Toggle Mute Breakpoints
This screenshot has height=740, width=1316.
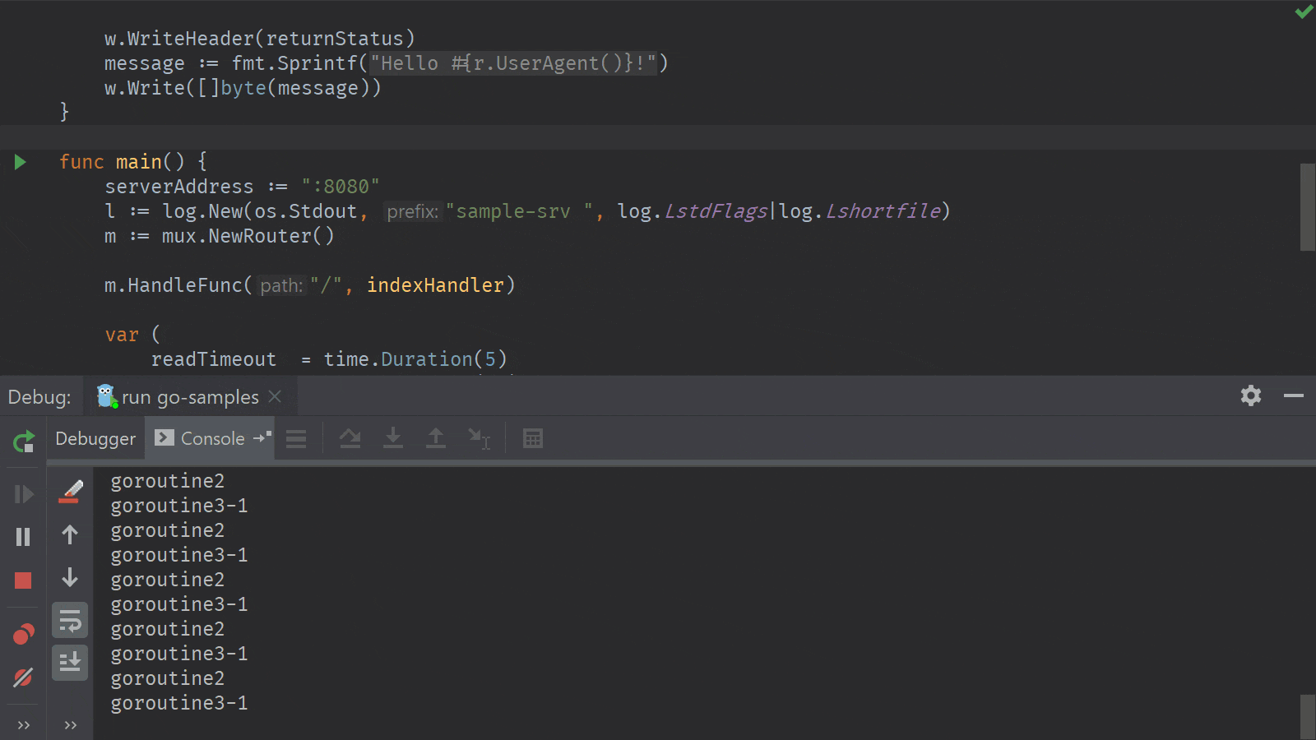coord(23,678)
